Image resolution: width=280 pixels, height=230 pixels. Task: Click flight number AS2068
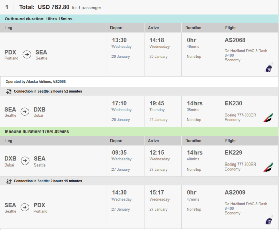(235, 40)
